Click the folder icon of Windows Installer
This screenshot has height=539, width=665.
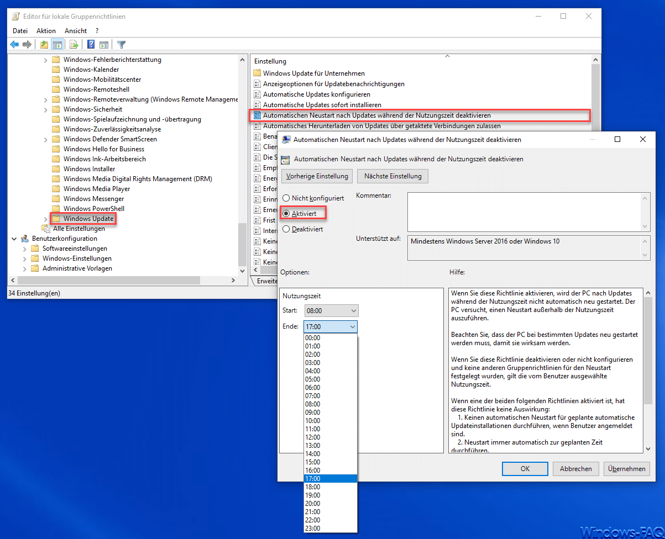pos(55,169)
